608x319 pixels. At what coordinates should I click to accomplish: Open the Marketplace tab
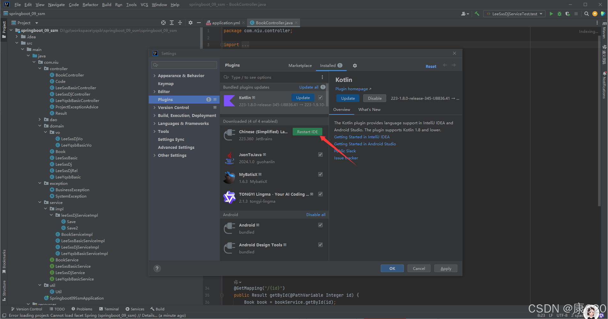click(300, 65)
